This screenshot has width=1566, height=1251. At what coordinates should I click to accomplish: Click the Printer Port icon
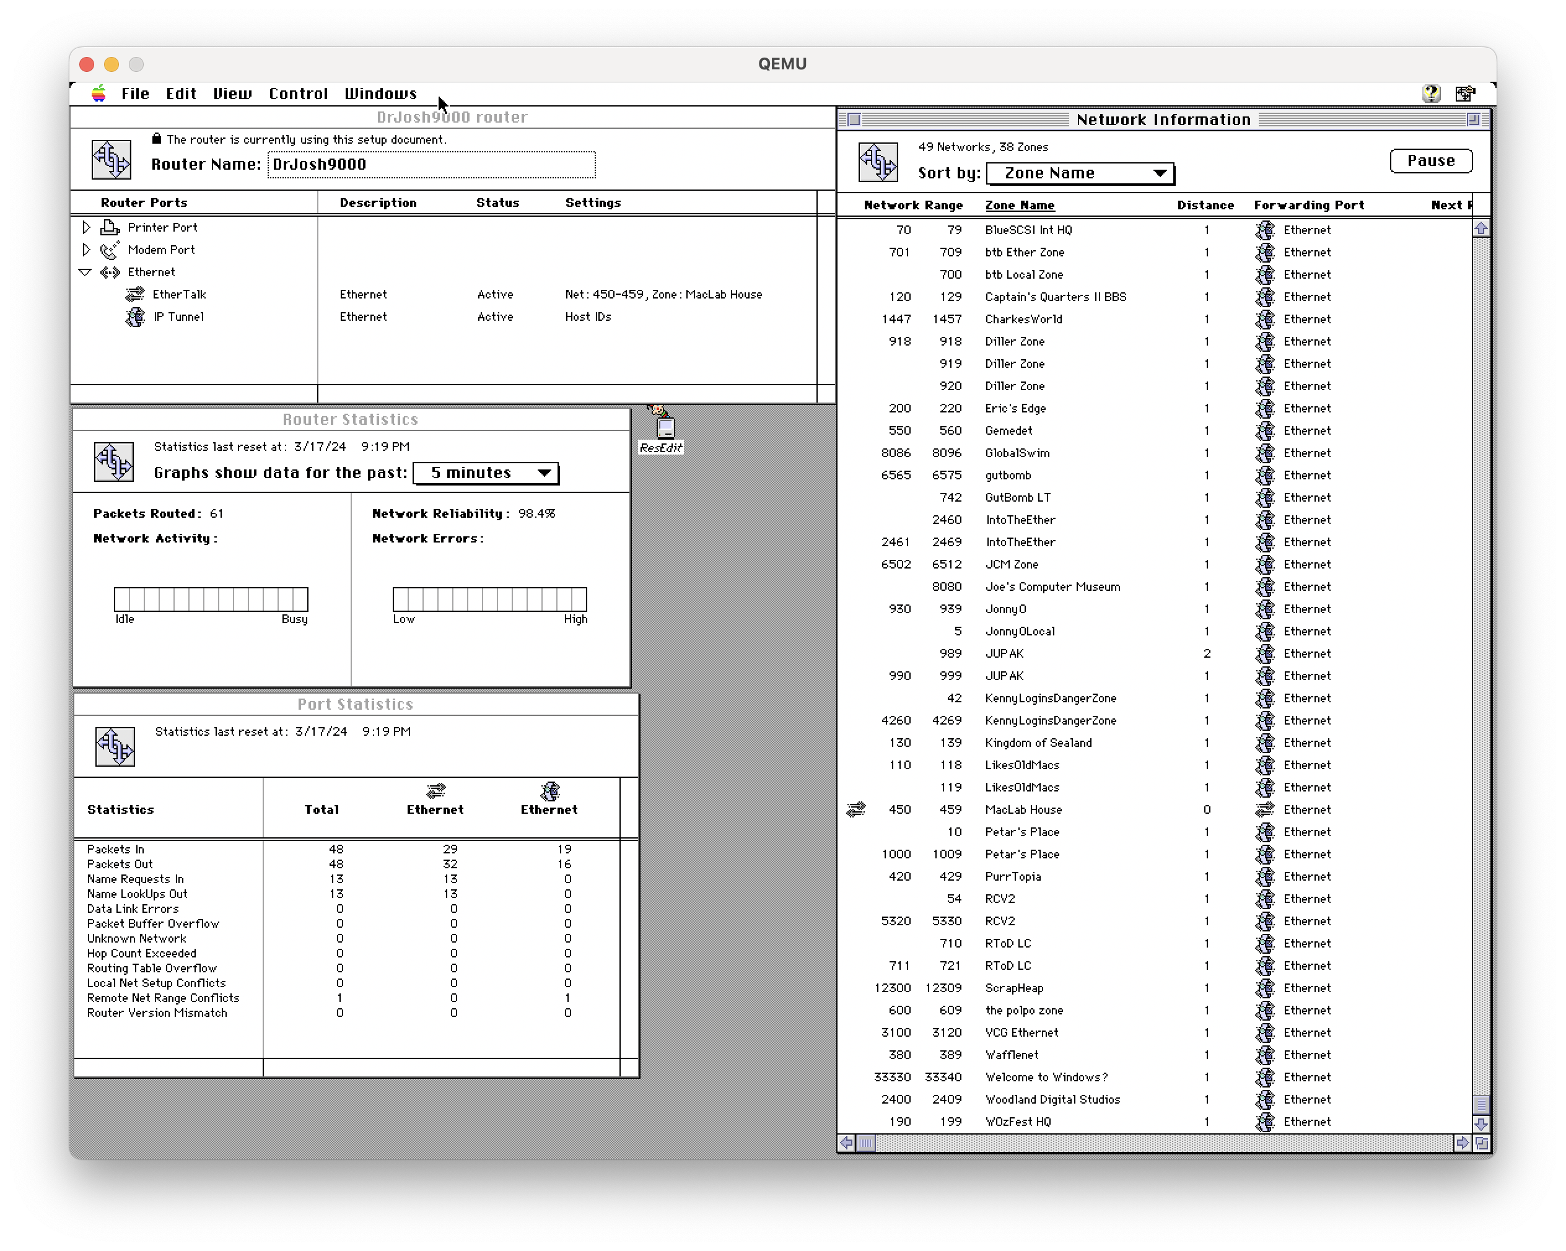coord(110,227)
